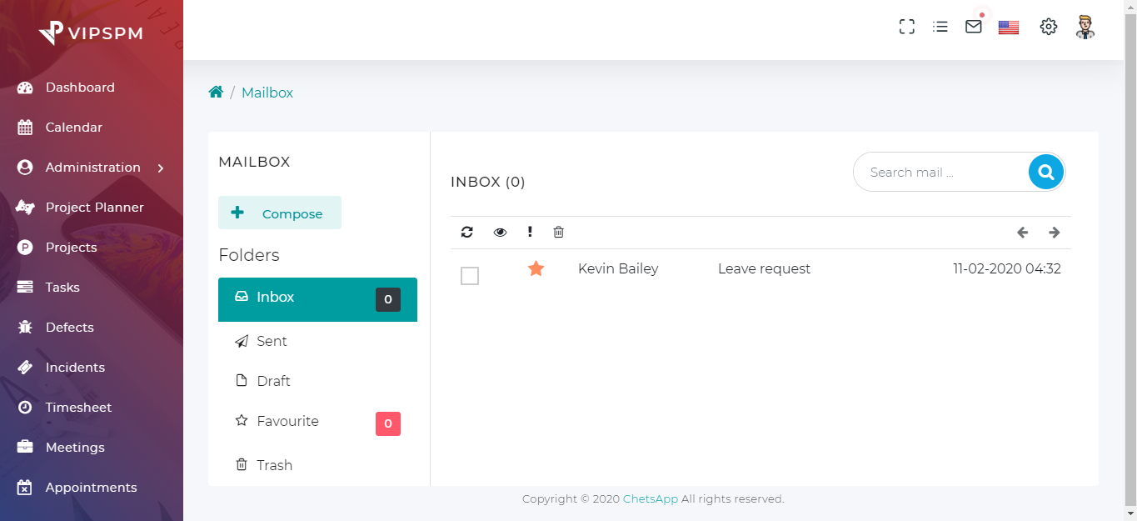Go to previous page with left arrow

coord(1023,233)
